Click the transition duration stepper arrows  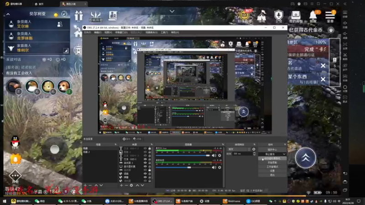254,154
